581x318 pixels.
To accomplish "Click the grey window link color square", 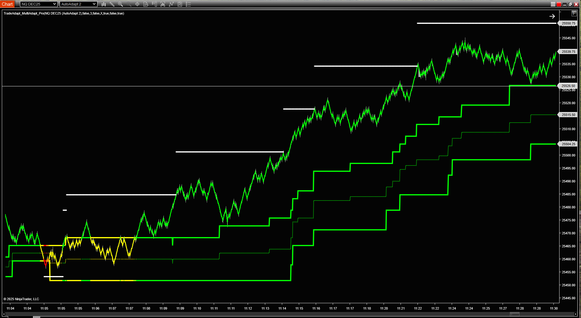I will [553, 4].
